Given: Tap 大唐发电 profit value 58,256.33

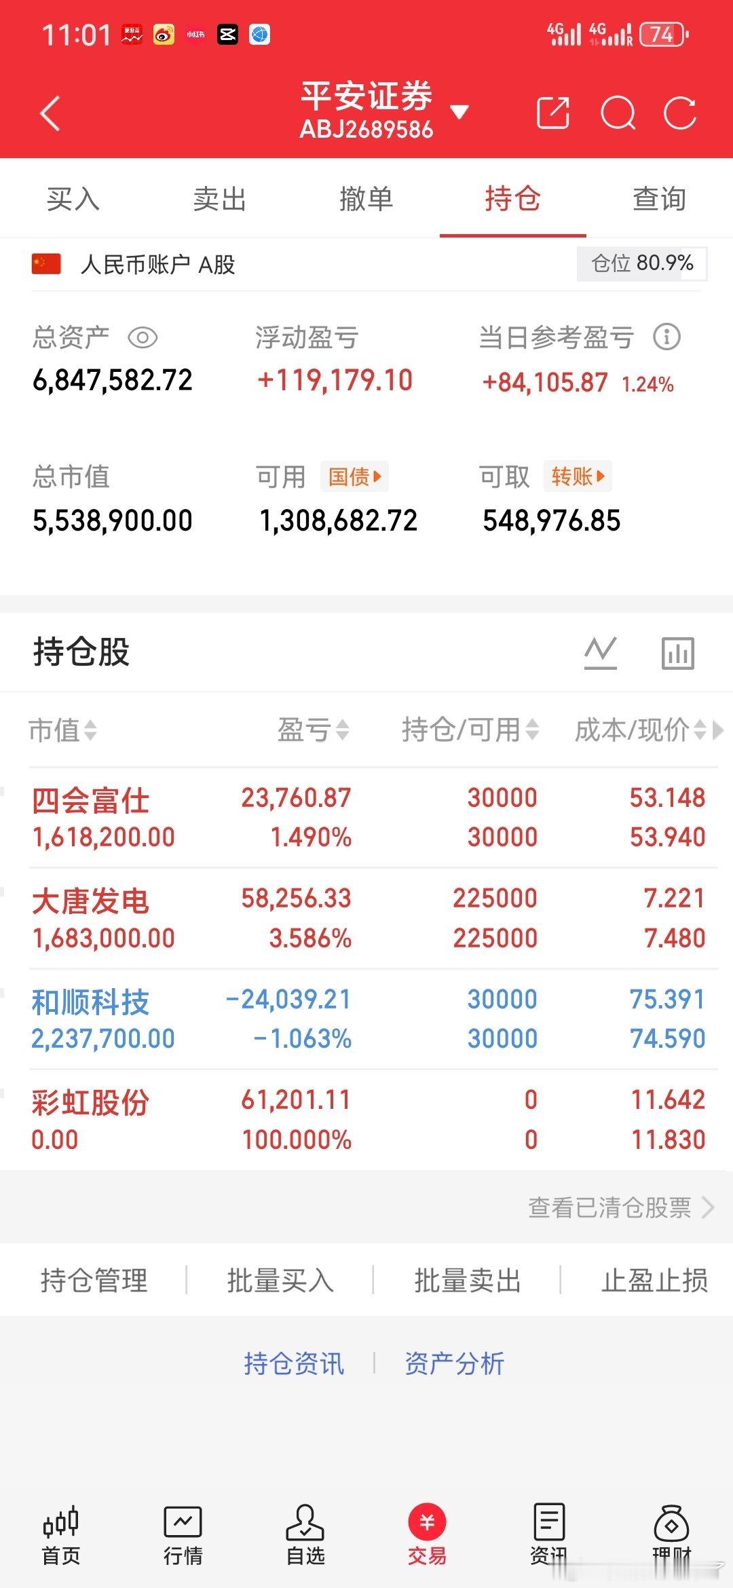Looking at the screenshot, I should pyautogui.click(x=296, y=899).
